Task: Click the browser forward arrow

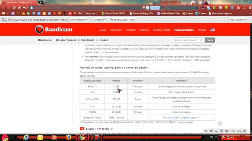Action: point(9,8)
